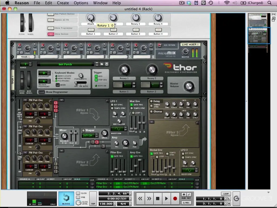This screenshot has width=277, height=208.
Task: Toggle the Combinator Show Devices button
Action: [x=51, y=34]
